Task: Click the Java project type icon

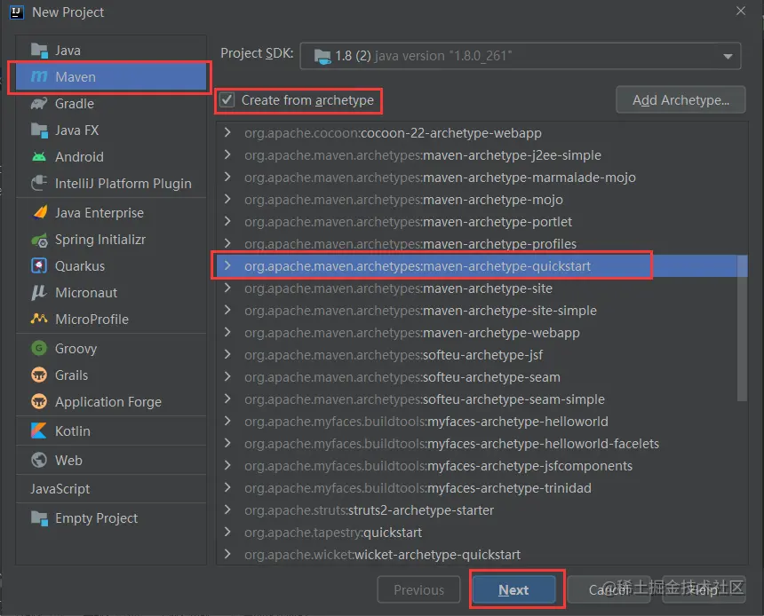Action: 39,51
